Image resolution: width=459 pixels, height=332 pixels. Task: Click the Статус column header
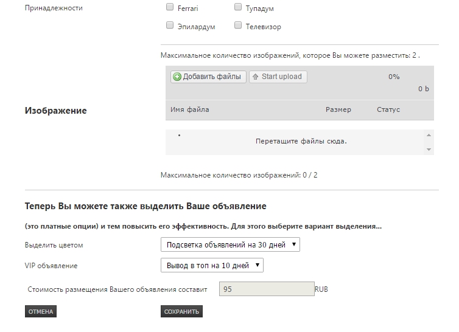tap(388, 110)
